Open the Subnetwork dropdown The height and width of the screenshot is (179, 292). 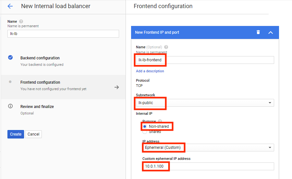pos(205,103)
